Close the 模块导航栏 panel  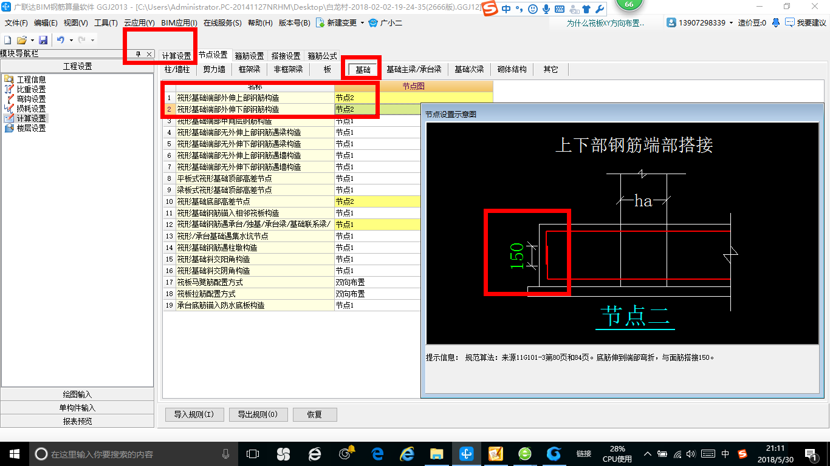(x=149, y=54)
